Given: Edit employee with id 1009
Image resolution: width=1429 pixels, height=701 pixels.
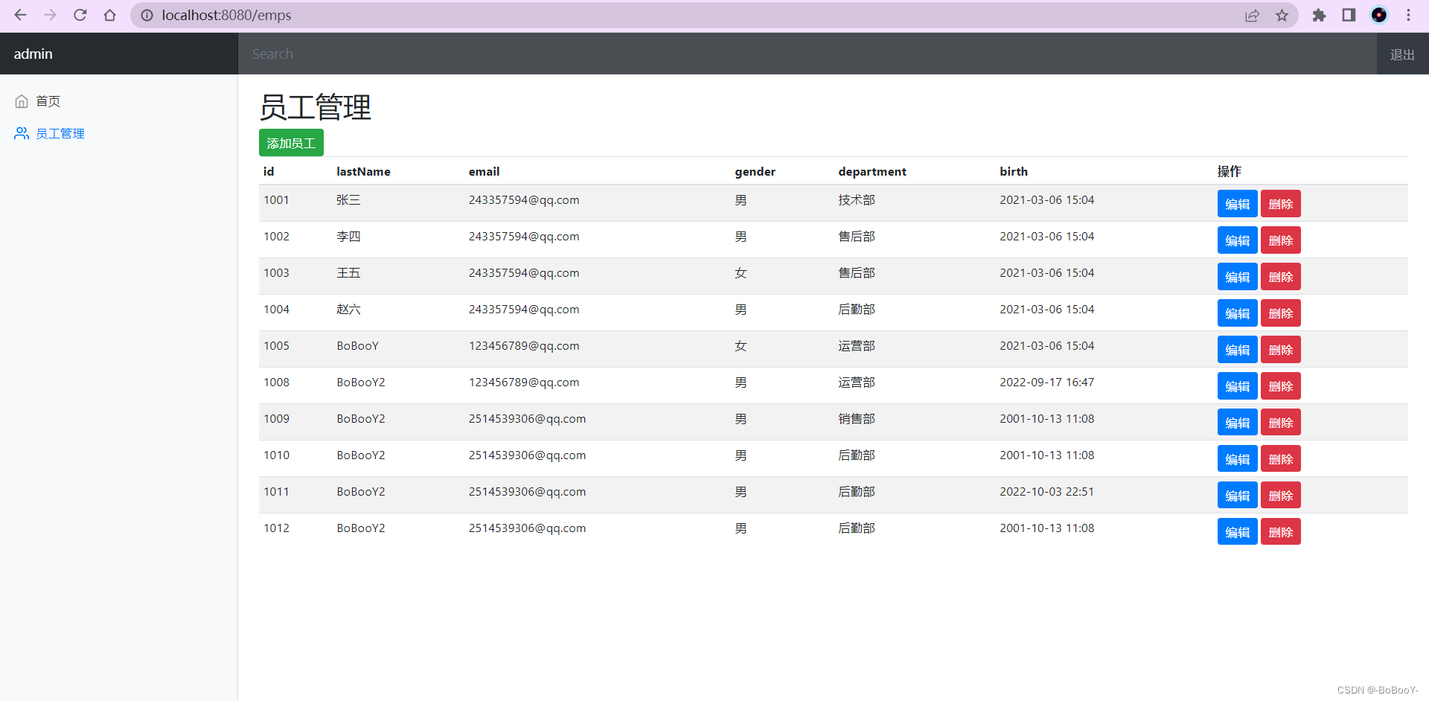Looking at the screenshot, I should point(1237,423).
